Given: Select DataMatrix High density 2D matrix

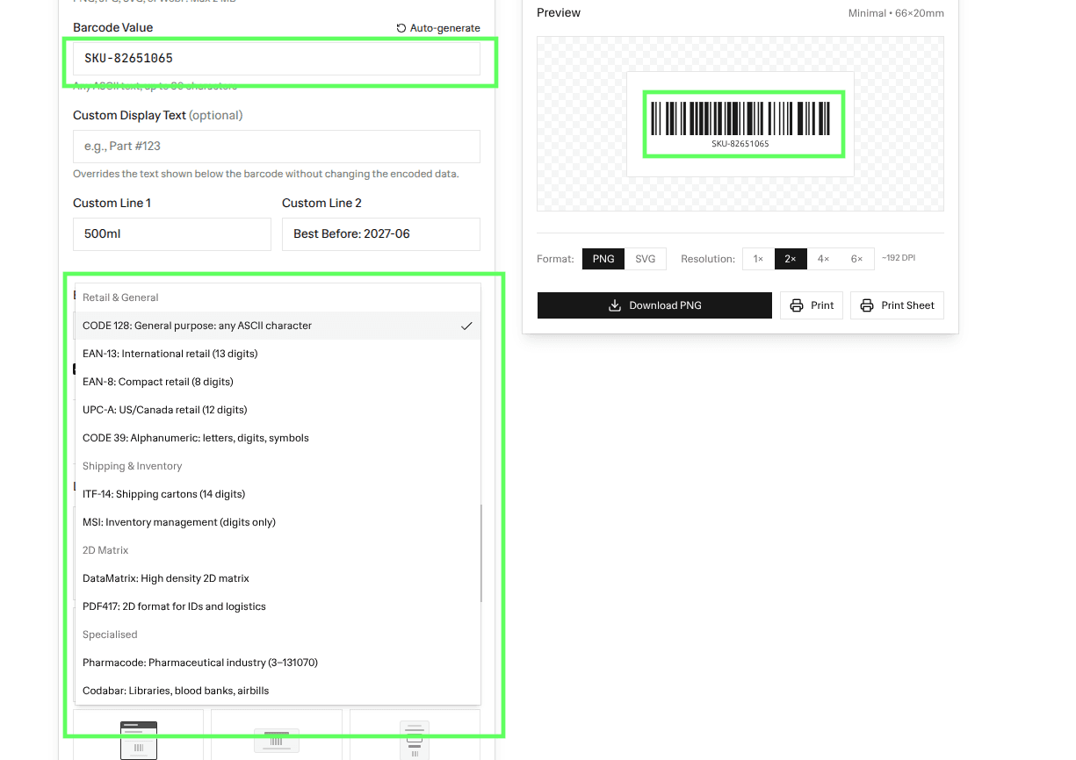Looking at the screenshot, I should point(278,578).
